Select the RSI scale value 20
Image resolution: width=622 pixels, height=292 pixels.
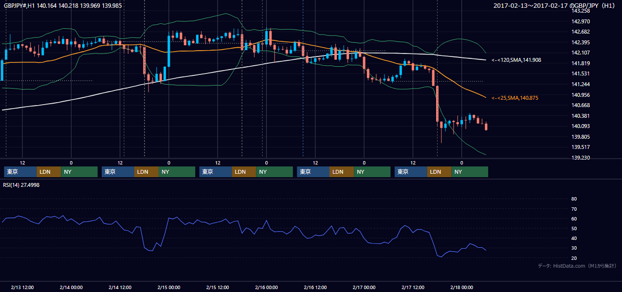click(574, 258)
